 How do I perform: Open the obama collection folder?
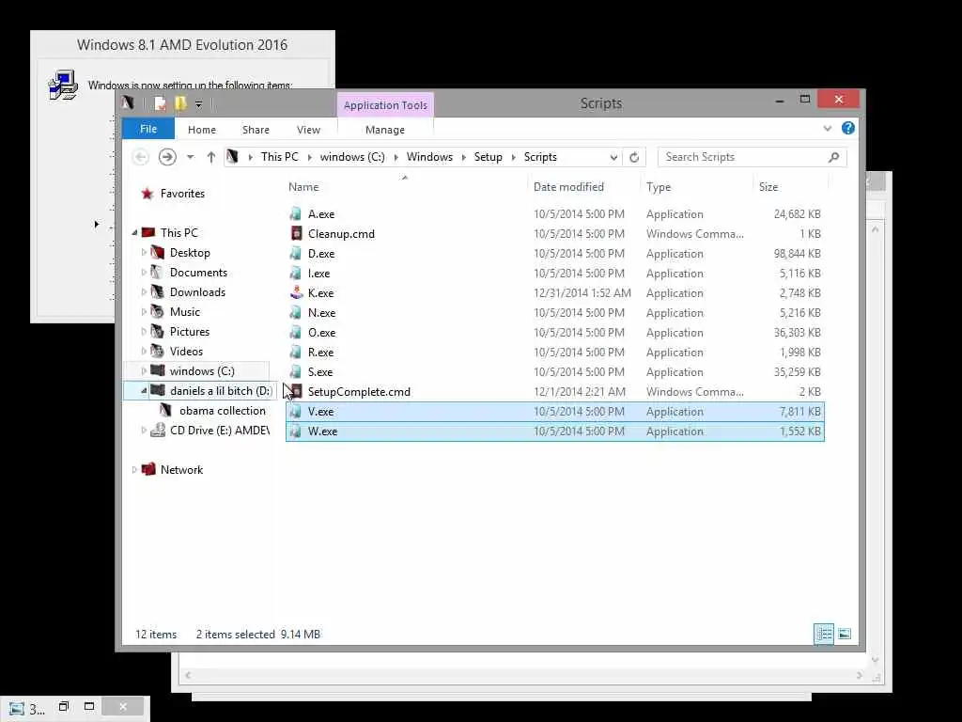coord(222,411)
